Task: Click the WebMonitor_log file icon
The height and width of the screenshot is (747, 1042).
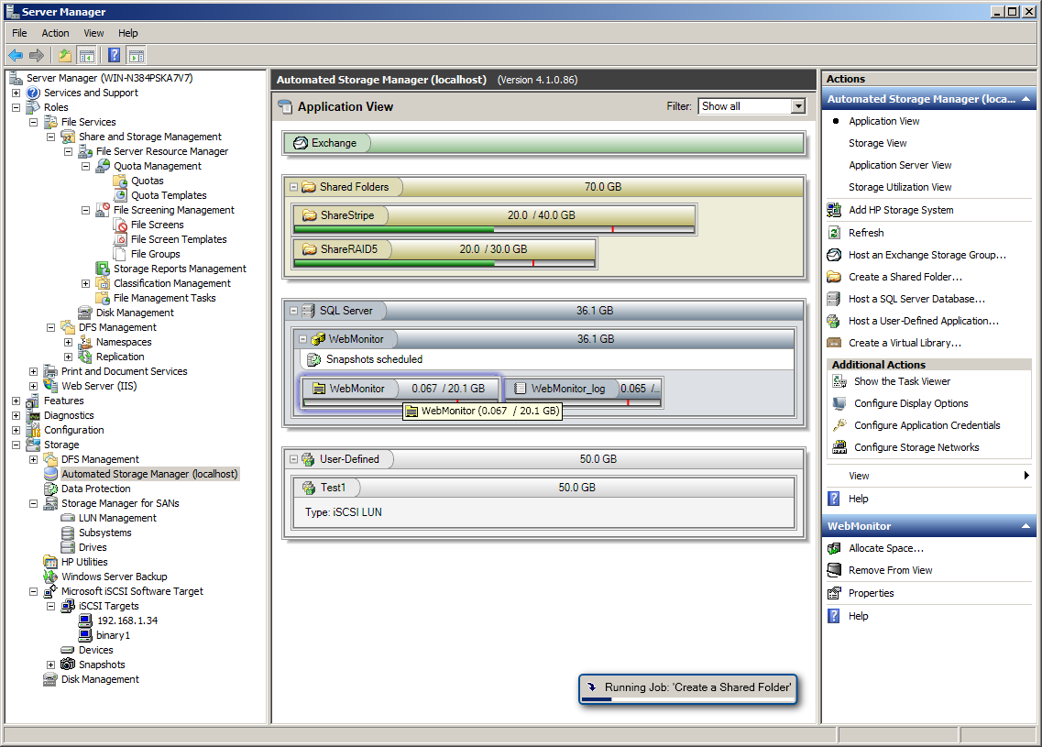Action: [521, 389]
